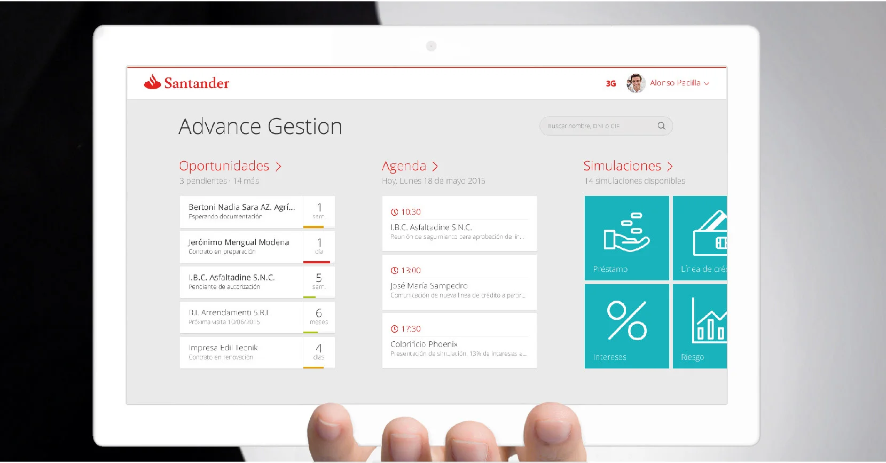Select the Línea de crédito tile icon
This screenshot has width=886, height=463.
point(710,233)
